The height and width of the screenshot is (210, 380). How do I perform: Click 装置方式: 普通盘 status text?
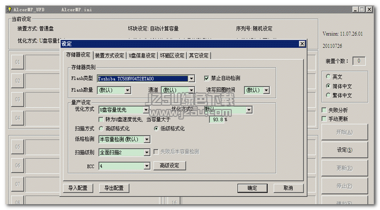pos(35,29)
